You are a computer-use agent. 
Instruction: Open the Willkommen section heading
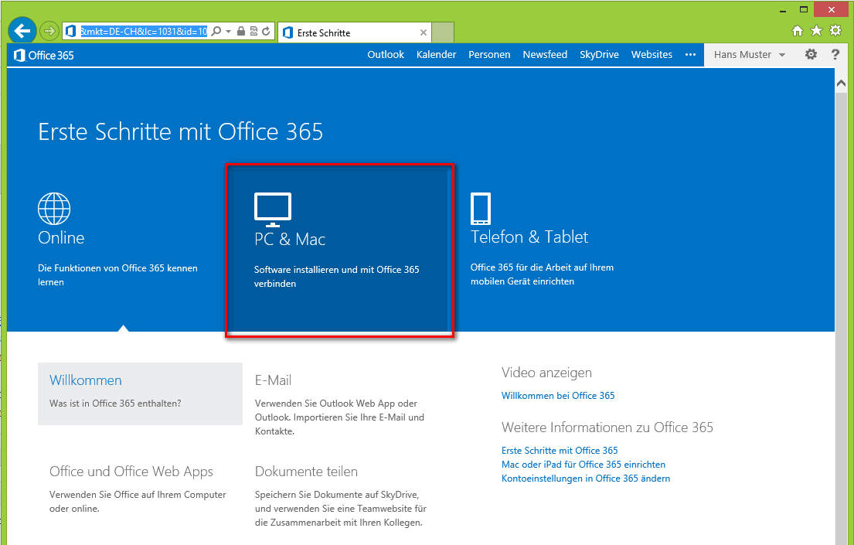[86, 380]
